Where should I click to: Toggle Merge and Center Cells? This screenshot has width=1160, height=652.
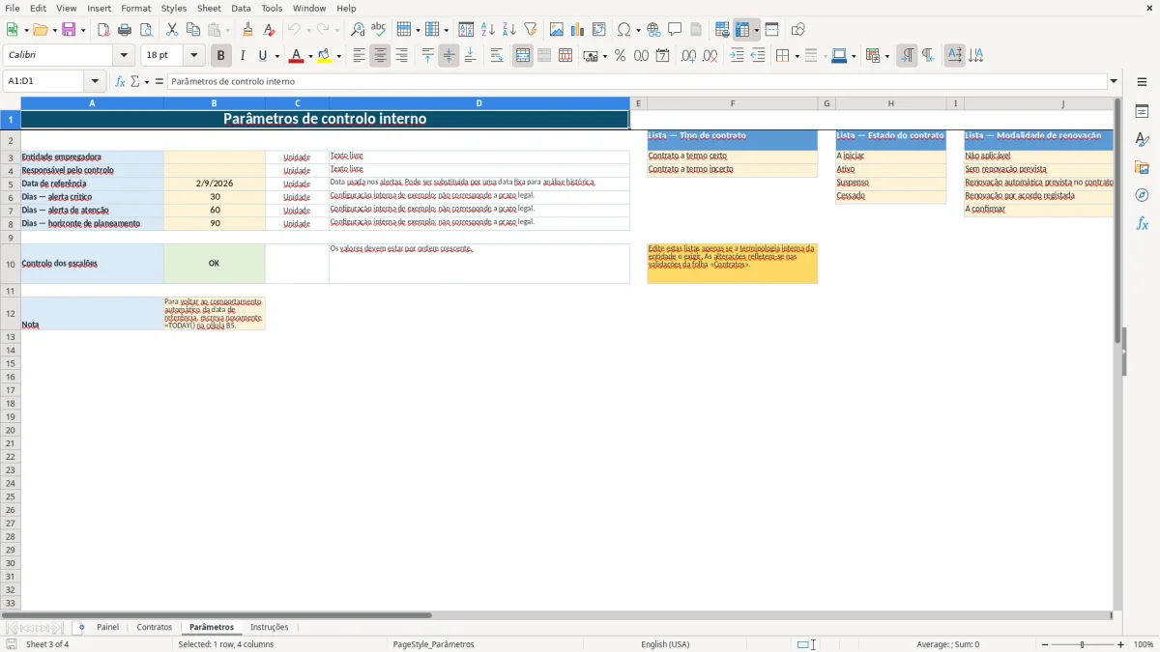[523, 56]
